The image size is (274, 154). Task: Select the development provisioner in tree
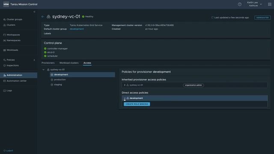click(x=82, y=75)
